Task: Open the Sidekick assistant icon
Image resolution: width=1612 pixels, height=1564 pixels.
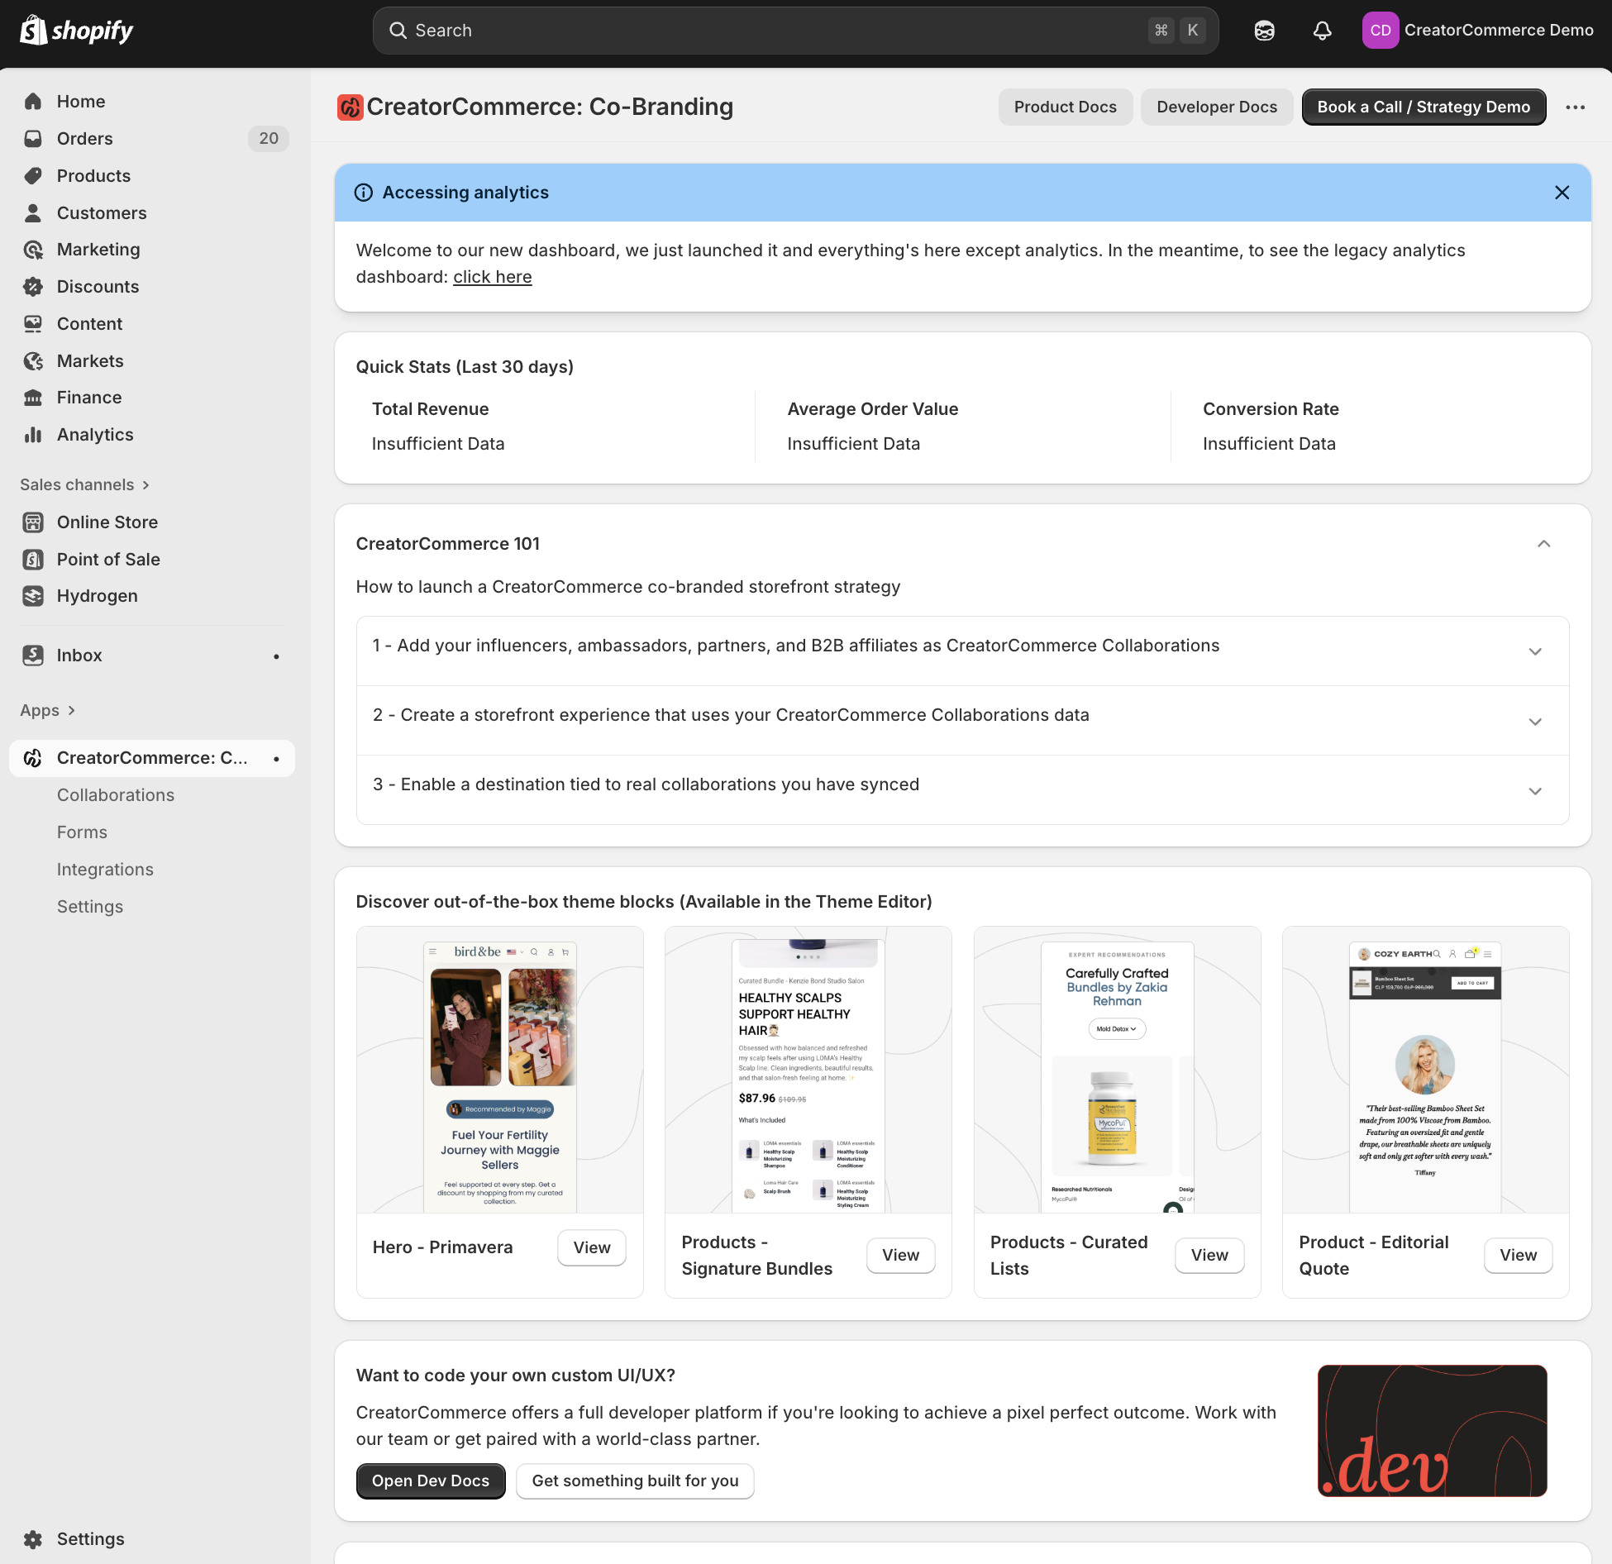Action: pyautogui.click(x=1264, y=31)
